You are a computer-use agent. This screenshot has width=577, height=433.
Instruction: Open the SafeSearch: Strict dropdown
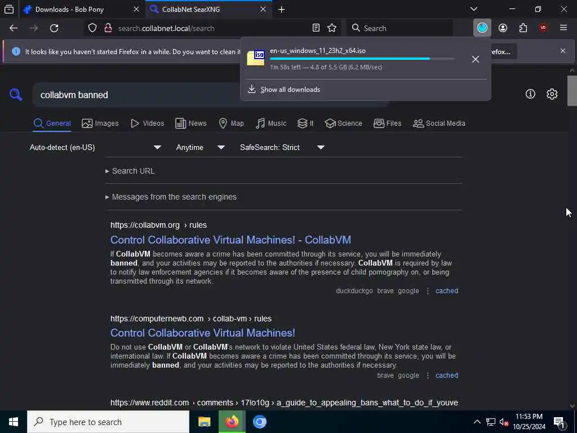(x=282, y=147)
